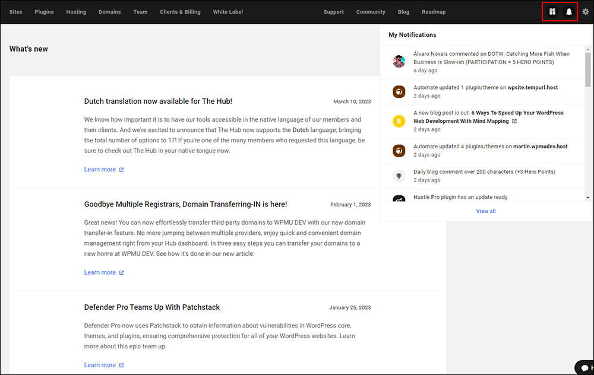Click the notifications bell icon
Screen dimensions: 594x375
pos(569,12)
